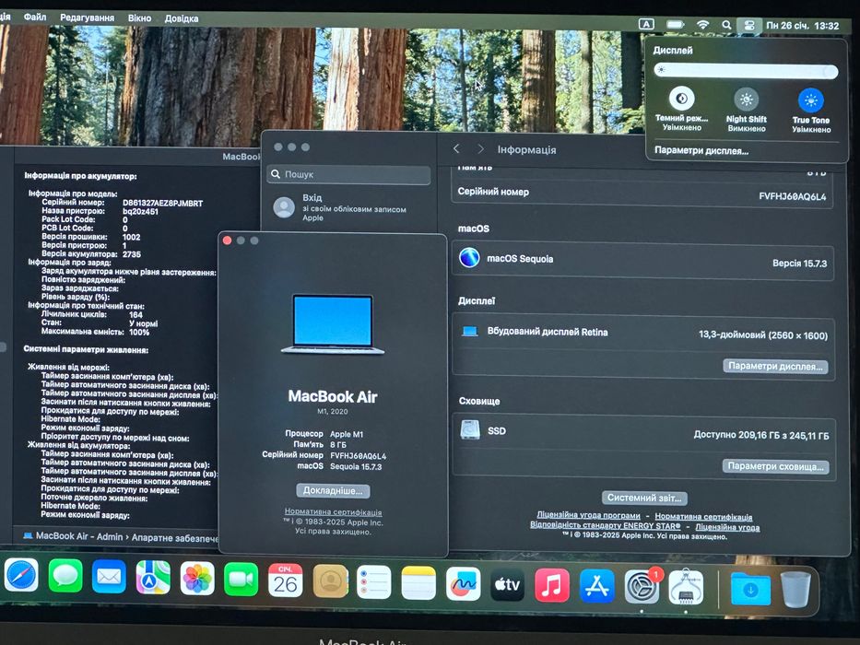The image size is (860, 645).
Task: Open Contacts app in the Dock
Action: tap(330, 581)
